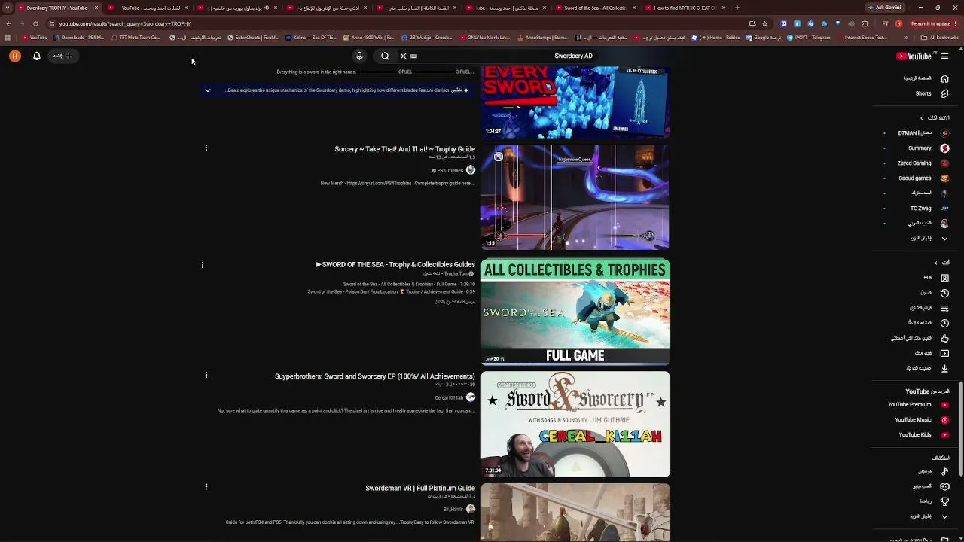This screenshot has width=964, height=542.
Task: Clear the search query with the X icon
Action: pos(403,56)
